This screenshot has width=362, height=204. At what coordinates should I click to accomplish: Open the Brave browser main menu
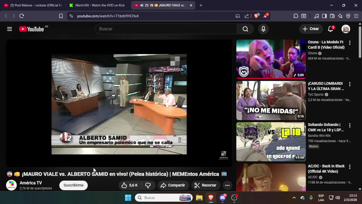pyautogui.click(x=356, y=16)
